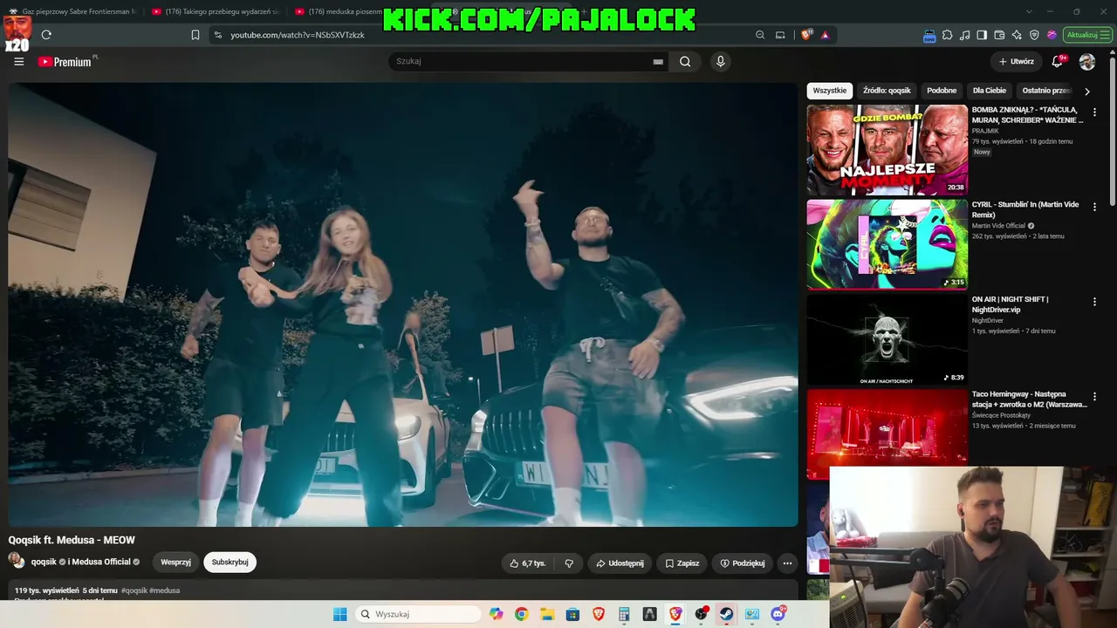The image size is (1117, 628).
Task: Start voice search with microphone icon
Action: (720, 61)
